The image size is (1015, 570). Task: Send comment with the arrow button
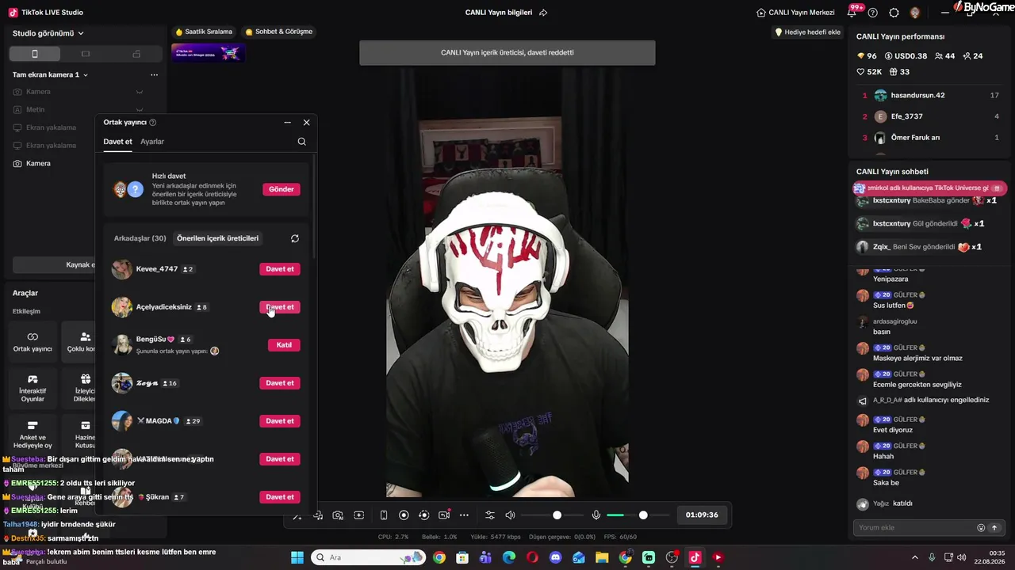click(x=994, y=528)
